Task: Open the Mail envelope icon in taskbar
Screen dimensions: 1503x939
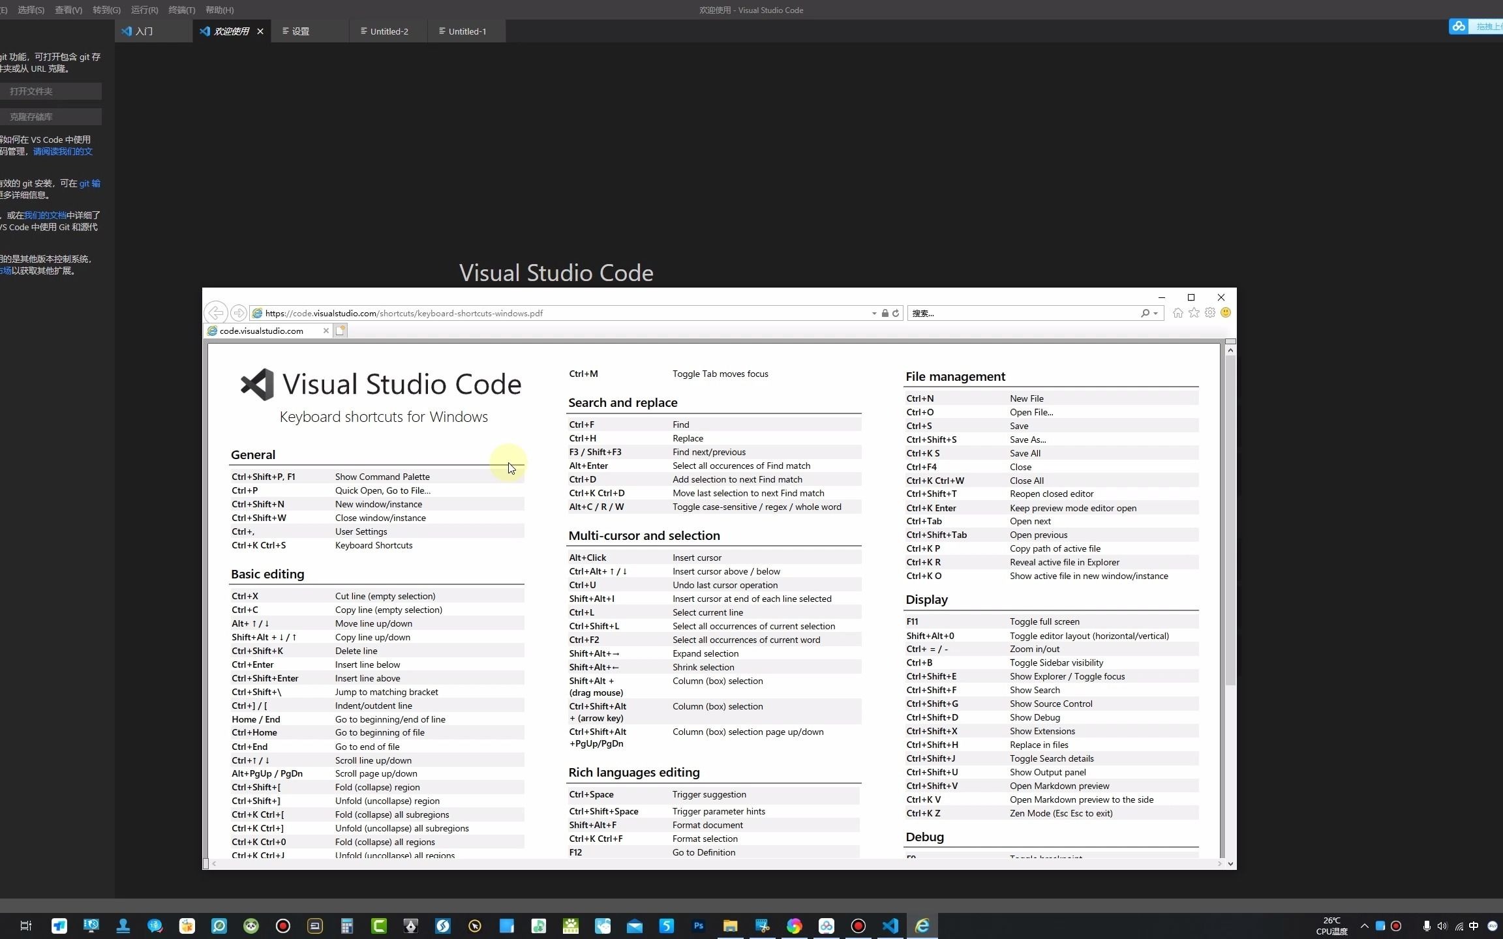Action: (x=635, y=926)
